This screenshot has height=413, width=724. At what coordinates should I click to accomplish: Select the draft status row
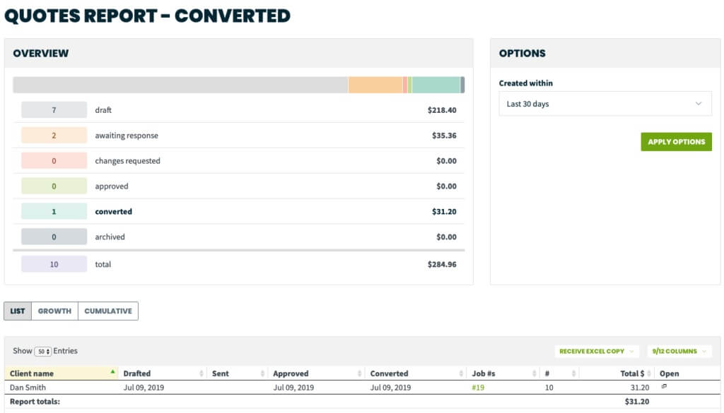click(239, 109)
